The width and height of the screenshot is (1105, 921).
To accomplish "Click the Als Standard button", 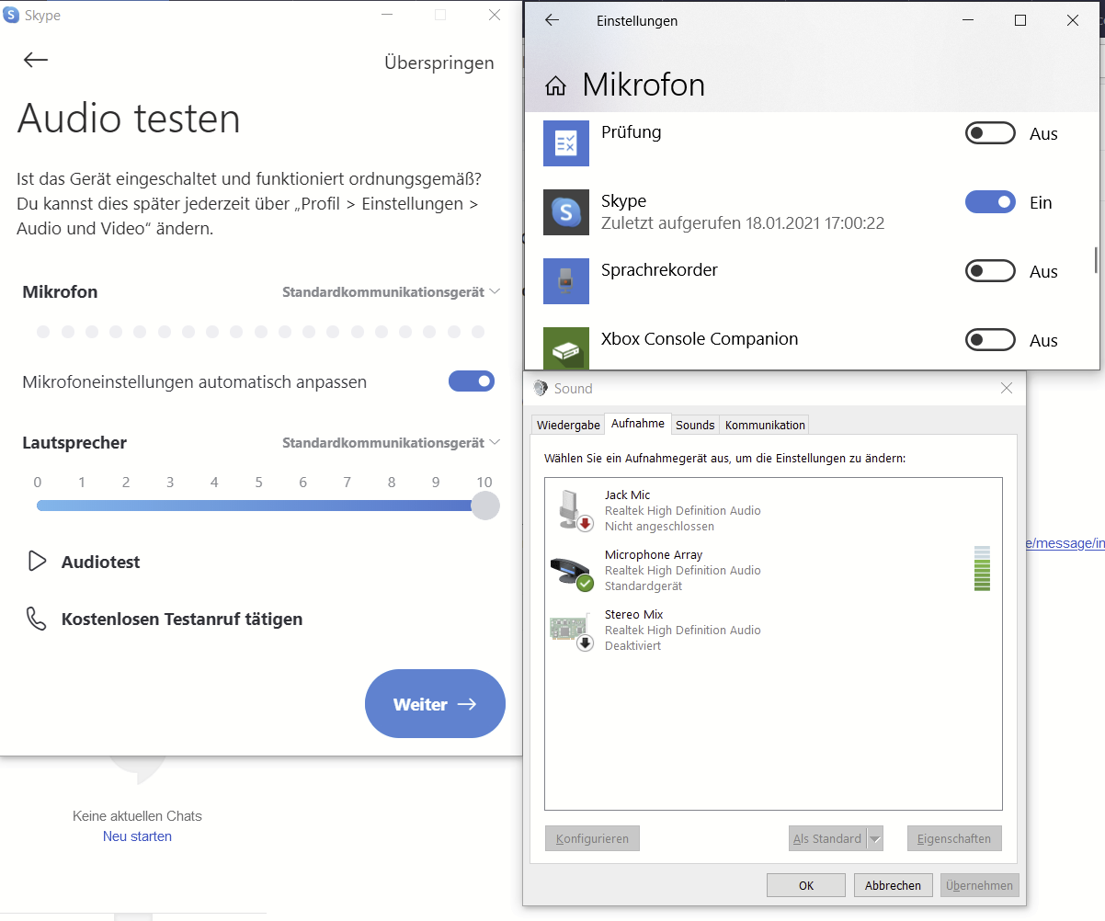I will (x=828, y=838).
